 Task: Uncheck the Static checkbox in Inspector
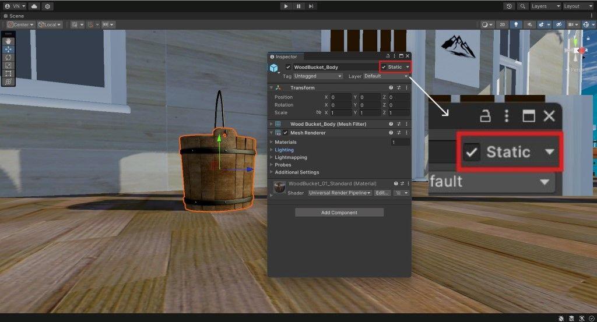pos(384,67)
